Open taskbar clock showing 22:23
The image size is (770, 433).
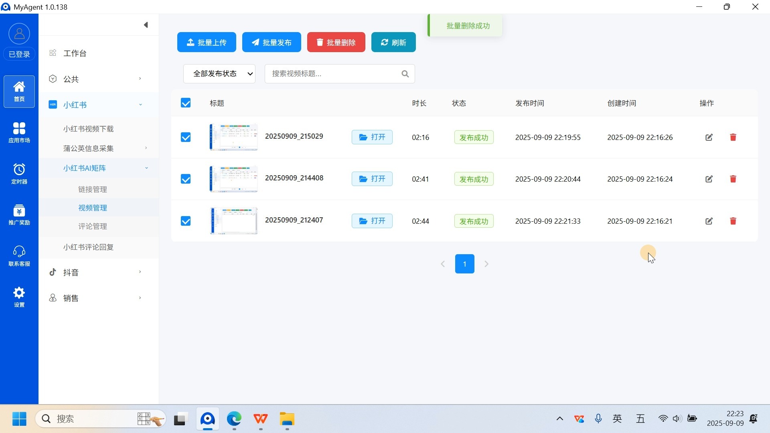(x=725, y=419)
